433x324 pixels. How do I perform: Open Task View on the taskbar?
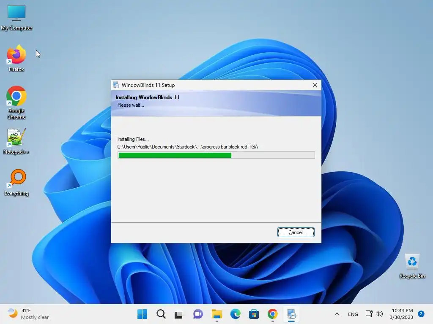pos(179,314)
